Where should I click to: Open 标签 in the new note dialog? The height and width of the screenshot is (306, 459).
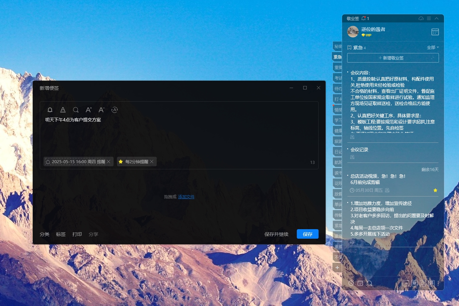coord(61,234)
